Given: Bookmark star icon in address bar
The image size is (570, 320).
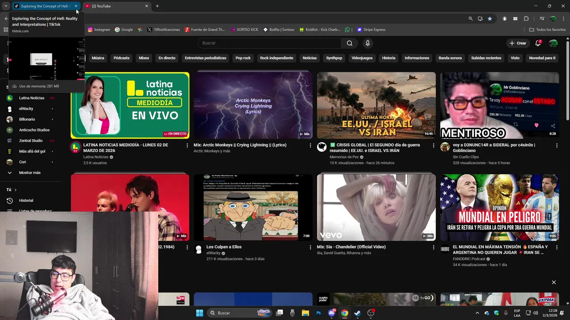Looking at the screenshot, I should [x=490, y=19].
